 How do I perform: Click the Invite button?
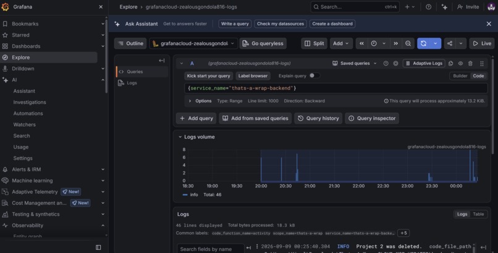(468, 7)
